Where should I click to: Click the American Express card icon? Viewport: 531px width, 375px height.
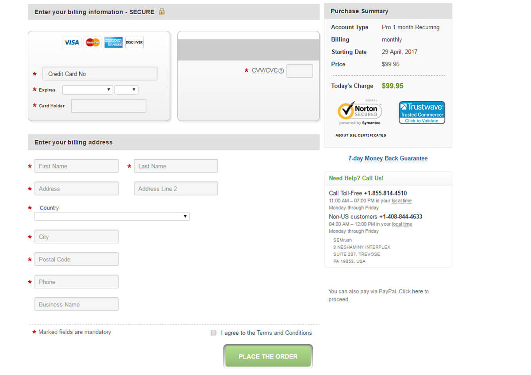pos(114,42)
